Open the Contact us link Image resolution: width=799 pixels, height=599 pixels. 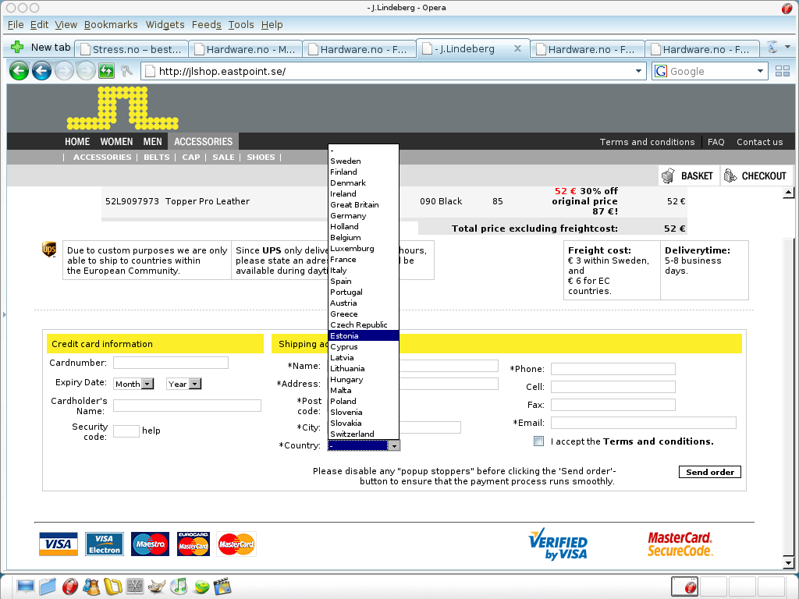point(760,142)
